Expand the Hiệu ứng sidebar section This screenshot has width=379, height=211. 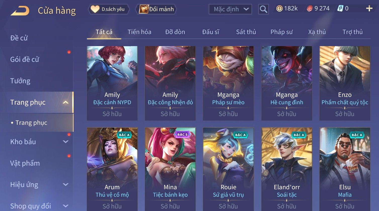pos(66,185)
